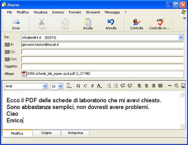Center the text
Viewport: 188px width, 145px height.
(x=146, y=86)
